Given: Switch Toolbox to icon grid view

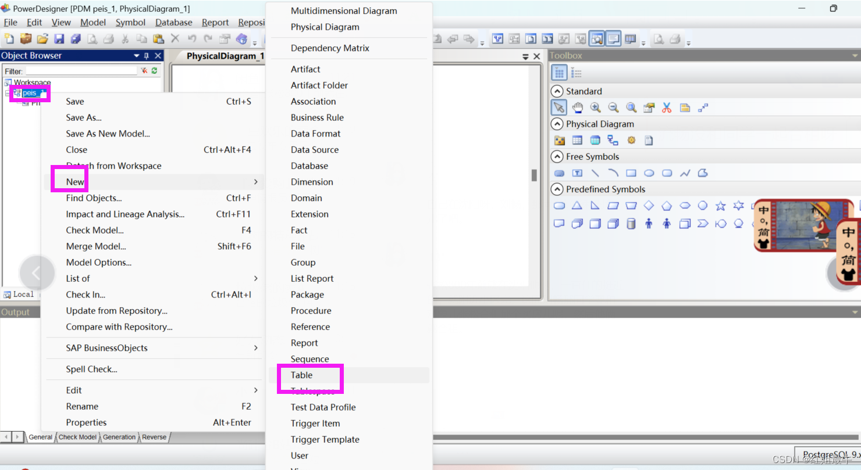Looking at the screenshot, I should 560,72.
